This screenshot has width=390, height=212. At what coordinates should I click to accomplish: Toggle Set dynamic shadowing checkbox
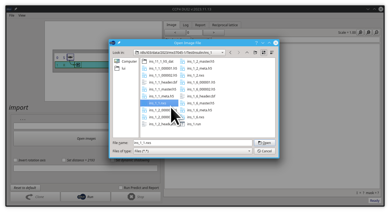(113, 160)
